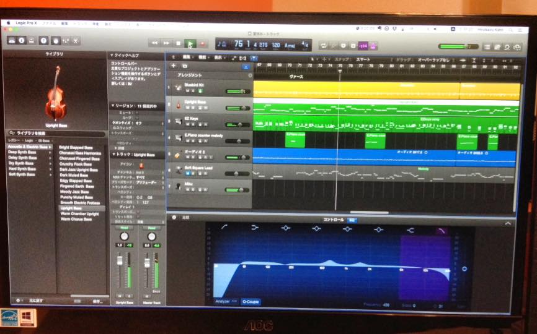The width and height of the screenshot is (537, 334).
Task: Toggle the purple count-in 1234 button
Action: [363, 46]
